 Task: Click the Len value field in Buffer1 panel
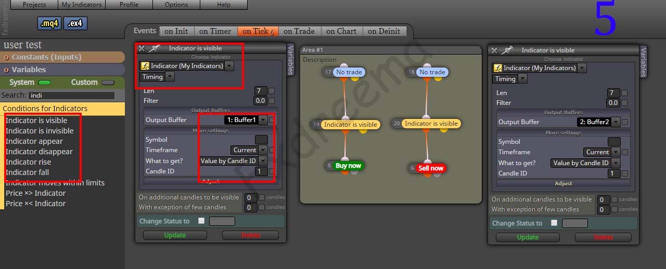point(260,91)
